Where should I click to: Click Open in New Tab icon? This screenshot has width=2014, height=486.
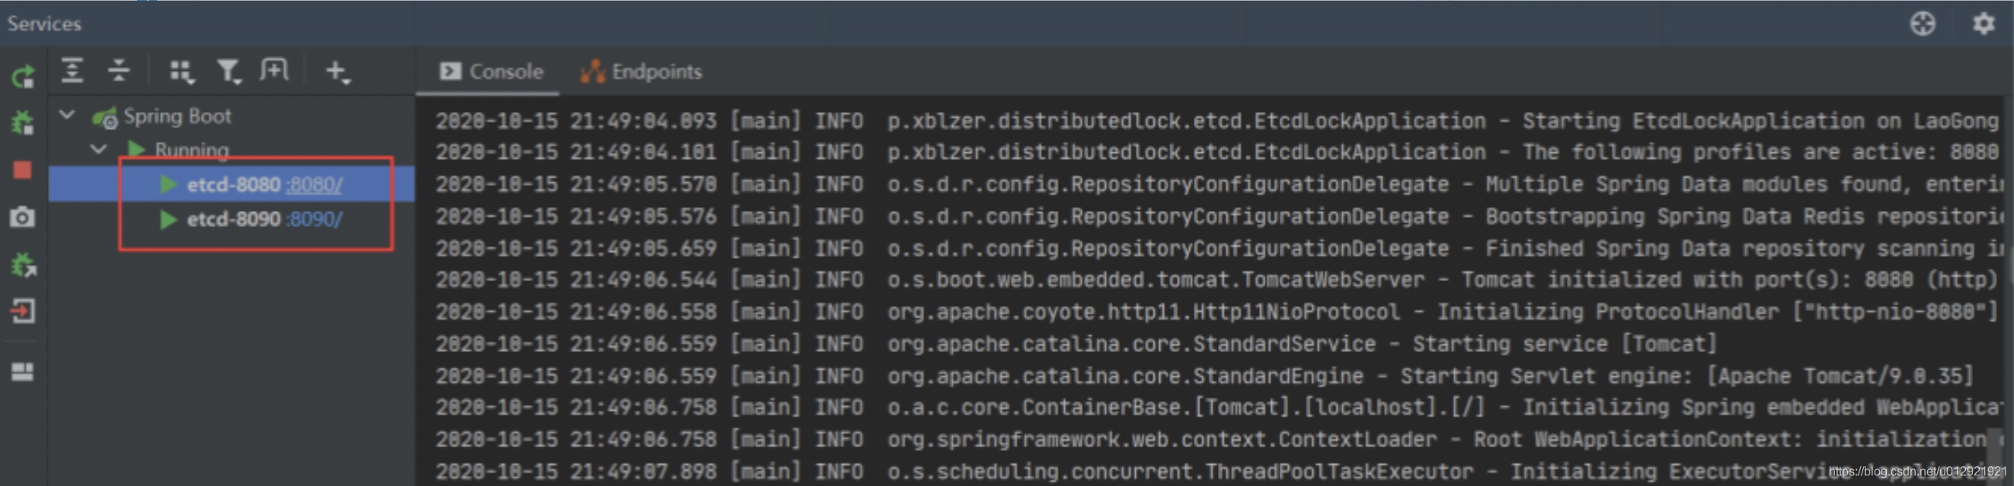click(273, 71)
